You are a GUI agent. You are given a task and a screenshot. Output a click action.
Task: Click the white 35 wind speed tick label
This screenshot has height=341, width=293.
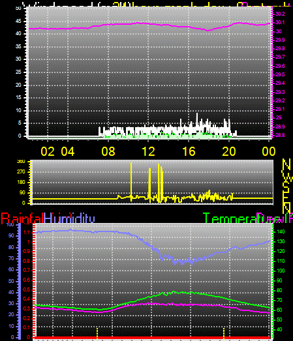point(18,46)
